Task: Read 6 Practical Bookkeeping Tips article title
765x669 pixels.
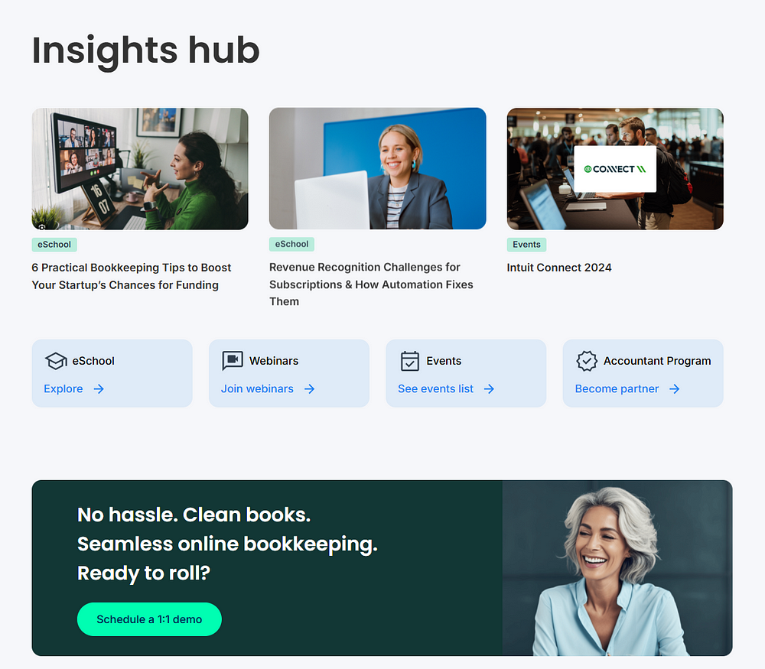Action: pos(132,276)
